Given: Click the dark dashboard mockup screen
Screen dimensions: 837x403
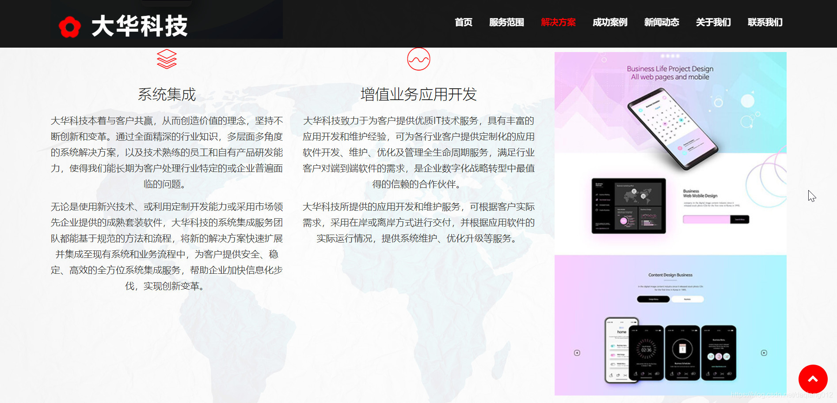Looking at the screenshot, I should (628, 206).
